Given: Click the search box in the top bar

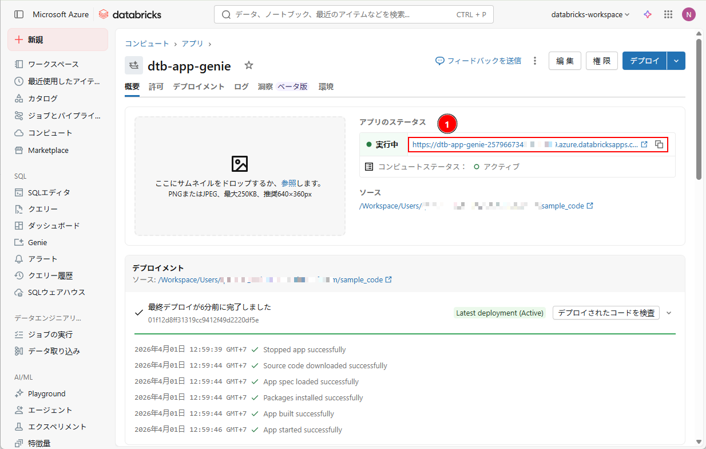Looking at the screenshot, I should point(353,14).
